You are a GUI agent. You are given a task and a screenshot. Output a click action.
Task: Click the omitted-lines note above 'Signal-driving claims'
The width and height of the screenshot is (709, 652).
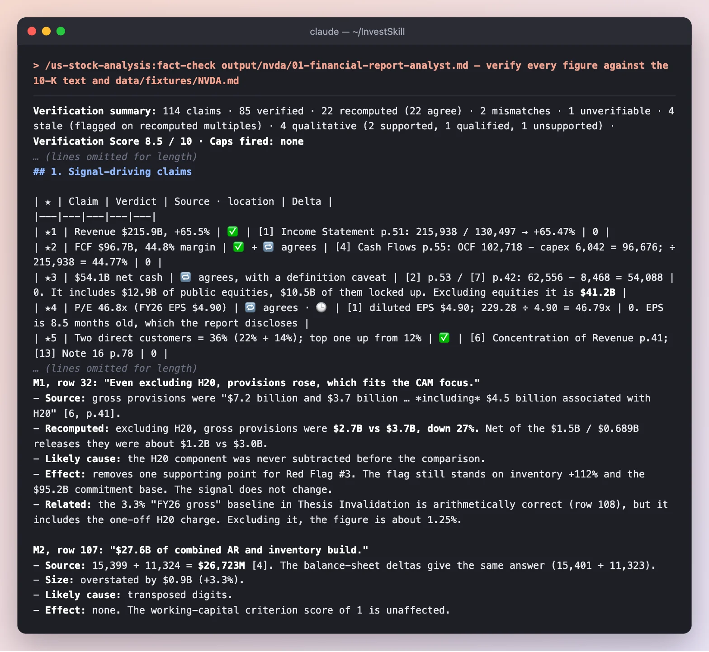pyautogui.click(x=115, y=157)
